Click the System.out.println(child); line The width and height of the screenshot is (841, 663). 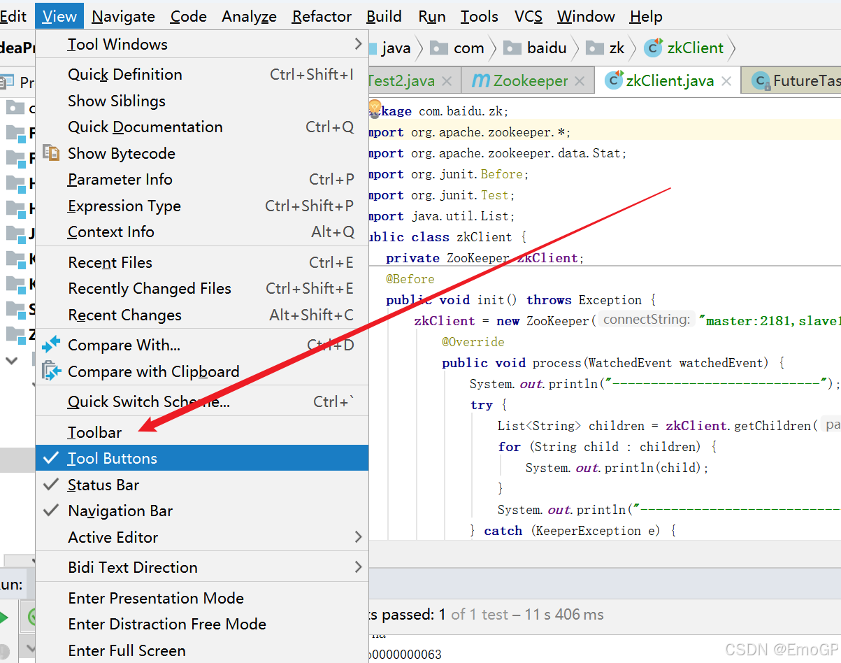(x=617, y=468)
